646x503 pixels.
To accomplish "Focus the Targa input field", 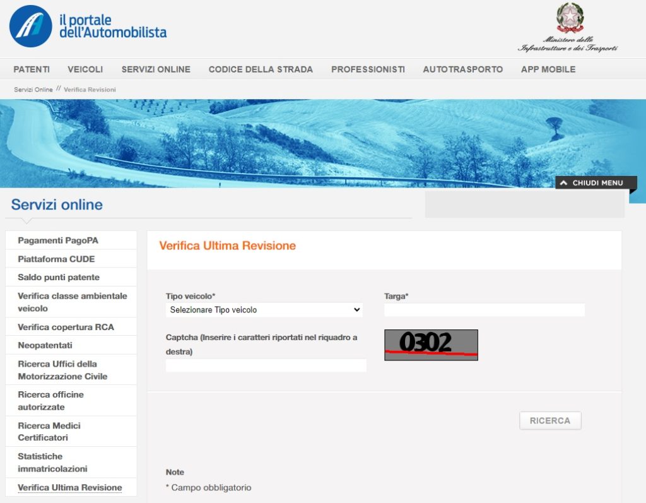I will click(484, 310).
